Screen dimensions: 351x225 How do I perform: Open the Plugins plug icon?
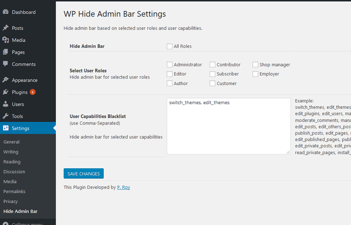(x=5, y=92)
